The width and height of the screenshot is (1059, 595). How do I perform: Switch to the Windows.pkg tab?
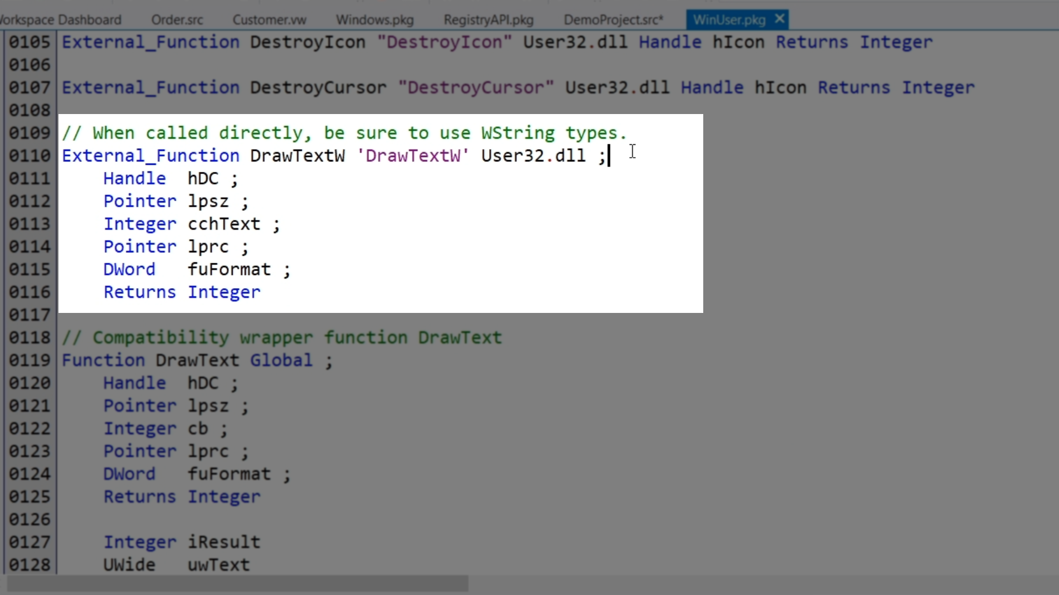(x=375, y=20)
